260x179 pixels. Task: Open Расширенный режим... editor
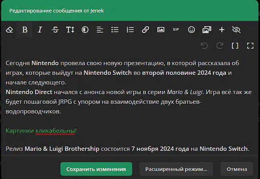(176, 169)
